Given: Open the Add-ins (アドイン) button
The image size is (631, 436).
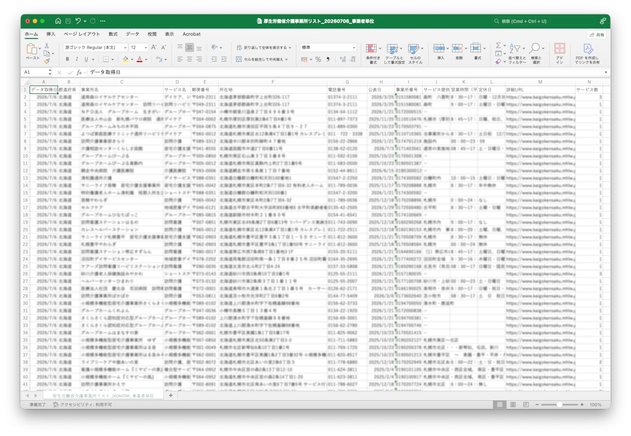Looking at the screenshot, I should [x=560, y=53].
